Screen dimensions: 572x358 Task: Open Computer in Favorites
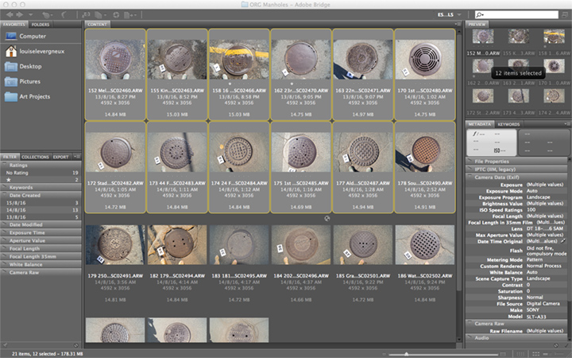[x=25, y=36]
